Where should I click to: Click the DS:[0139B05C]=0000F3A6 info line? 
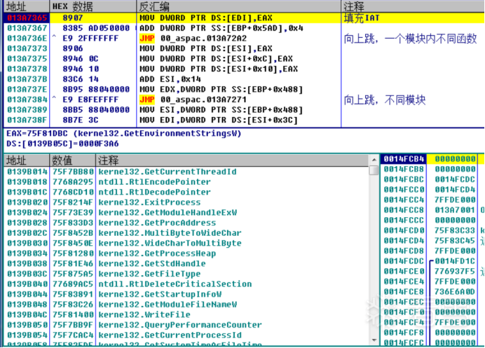[x=62, y=144]
